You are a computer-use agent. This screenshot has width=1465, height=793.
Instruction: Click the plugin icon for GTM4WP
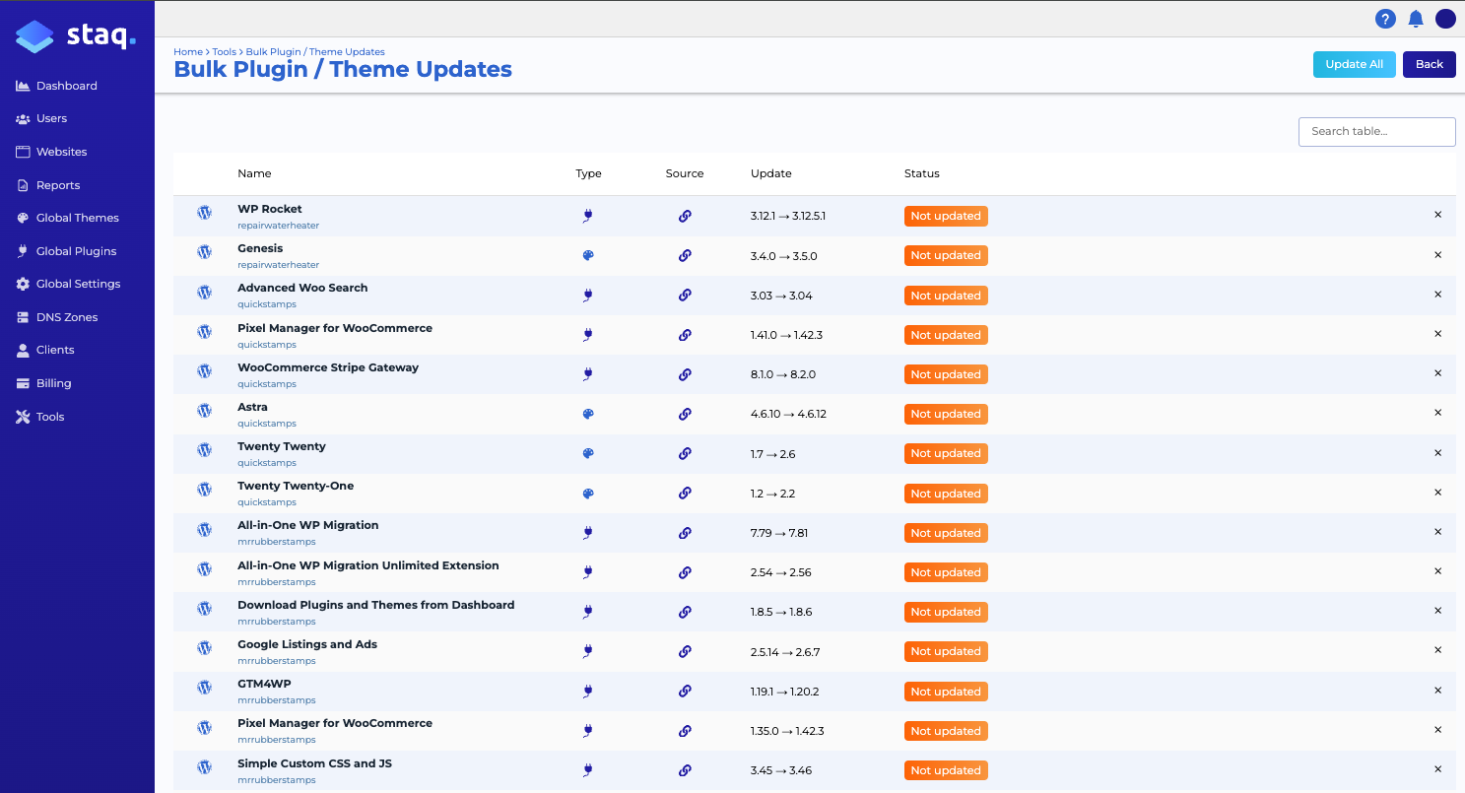(x=588, y=692)
